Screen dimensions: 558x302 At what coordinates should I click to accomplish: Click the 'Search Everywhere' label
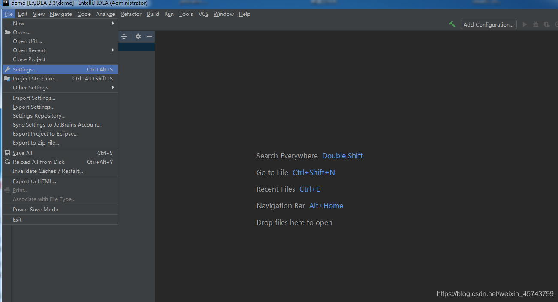[x=287, y=156]
